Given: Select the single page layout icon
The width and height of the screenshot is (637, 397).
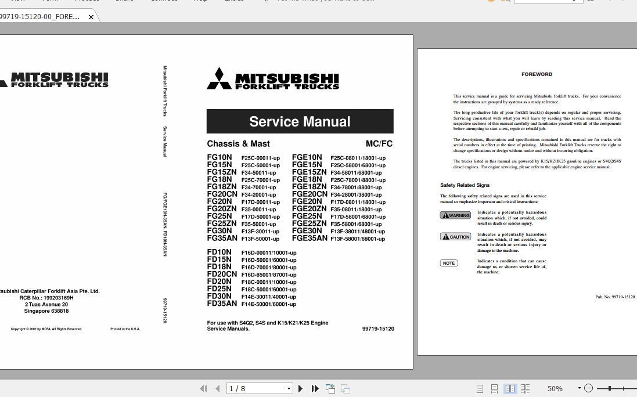Looking at the screenshot, I should click(x=480, y=388).
